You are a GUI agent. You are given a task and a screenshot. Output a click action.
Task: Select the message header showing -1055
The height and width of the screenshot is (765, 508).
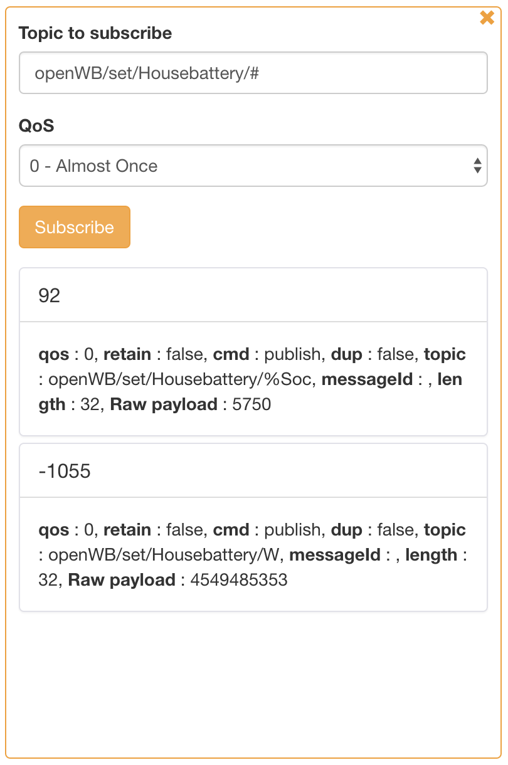pyautogui.click(x=253, y=471)
